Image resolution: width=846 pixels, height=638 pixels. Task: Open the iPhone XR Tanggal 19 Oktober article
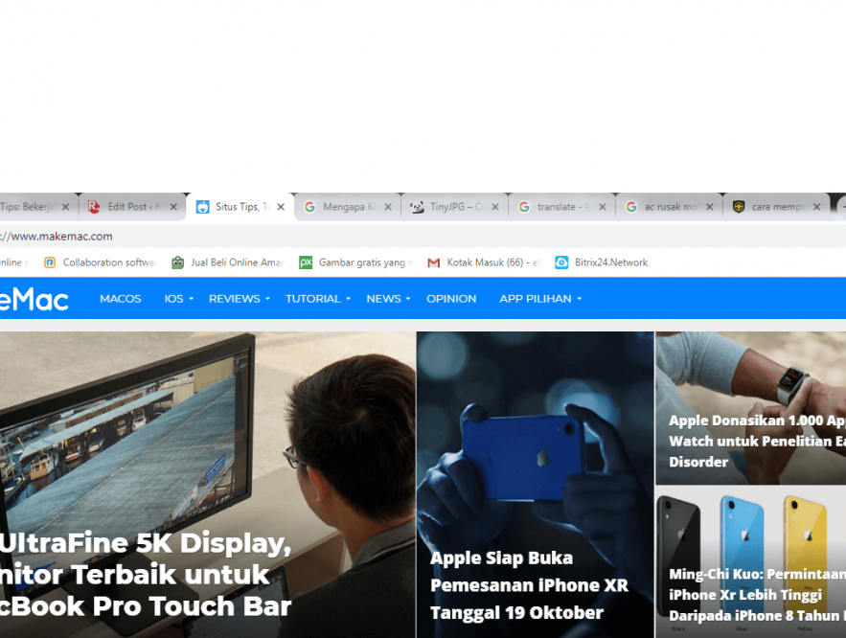[529, 585]
